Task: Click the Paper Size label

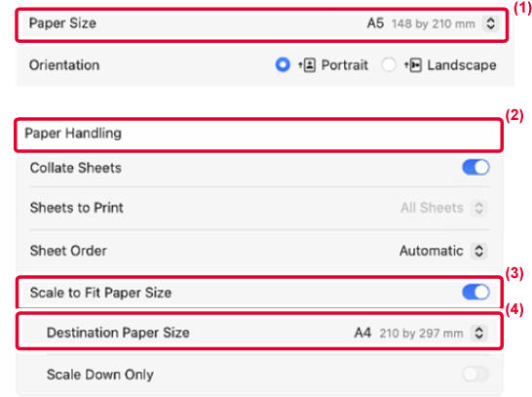Action: 62,23
